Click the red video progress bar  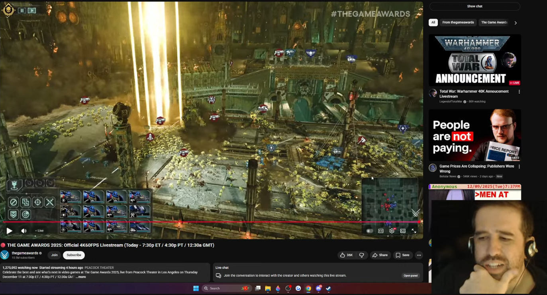pos(212,222)
